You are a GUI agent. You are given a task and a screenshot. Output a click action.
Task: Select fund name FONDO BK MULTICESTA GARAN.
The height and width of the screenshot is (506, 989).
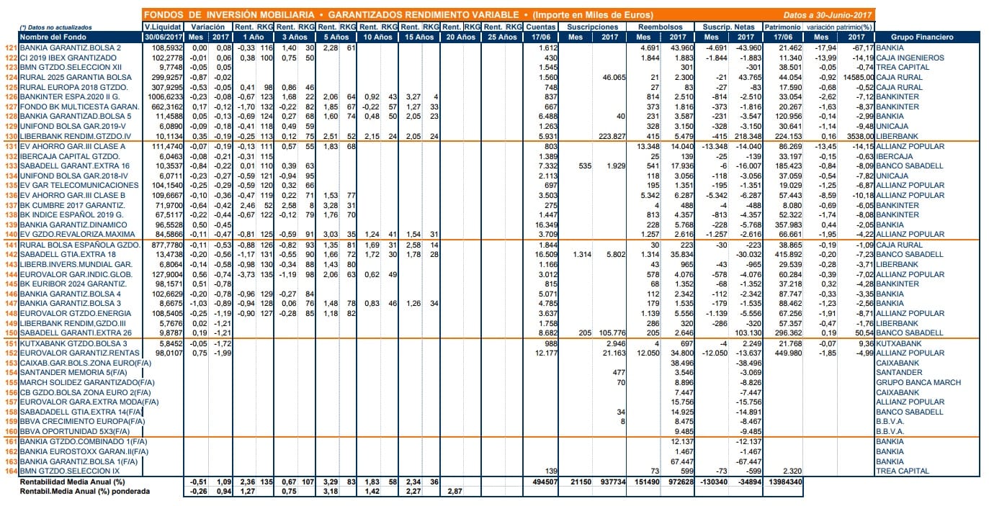point(79,107)
